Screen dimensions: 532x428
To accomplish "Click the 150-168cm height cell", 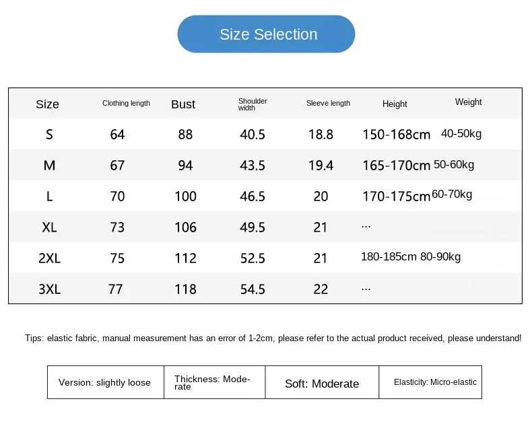I will pos(396,135).
